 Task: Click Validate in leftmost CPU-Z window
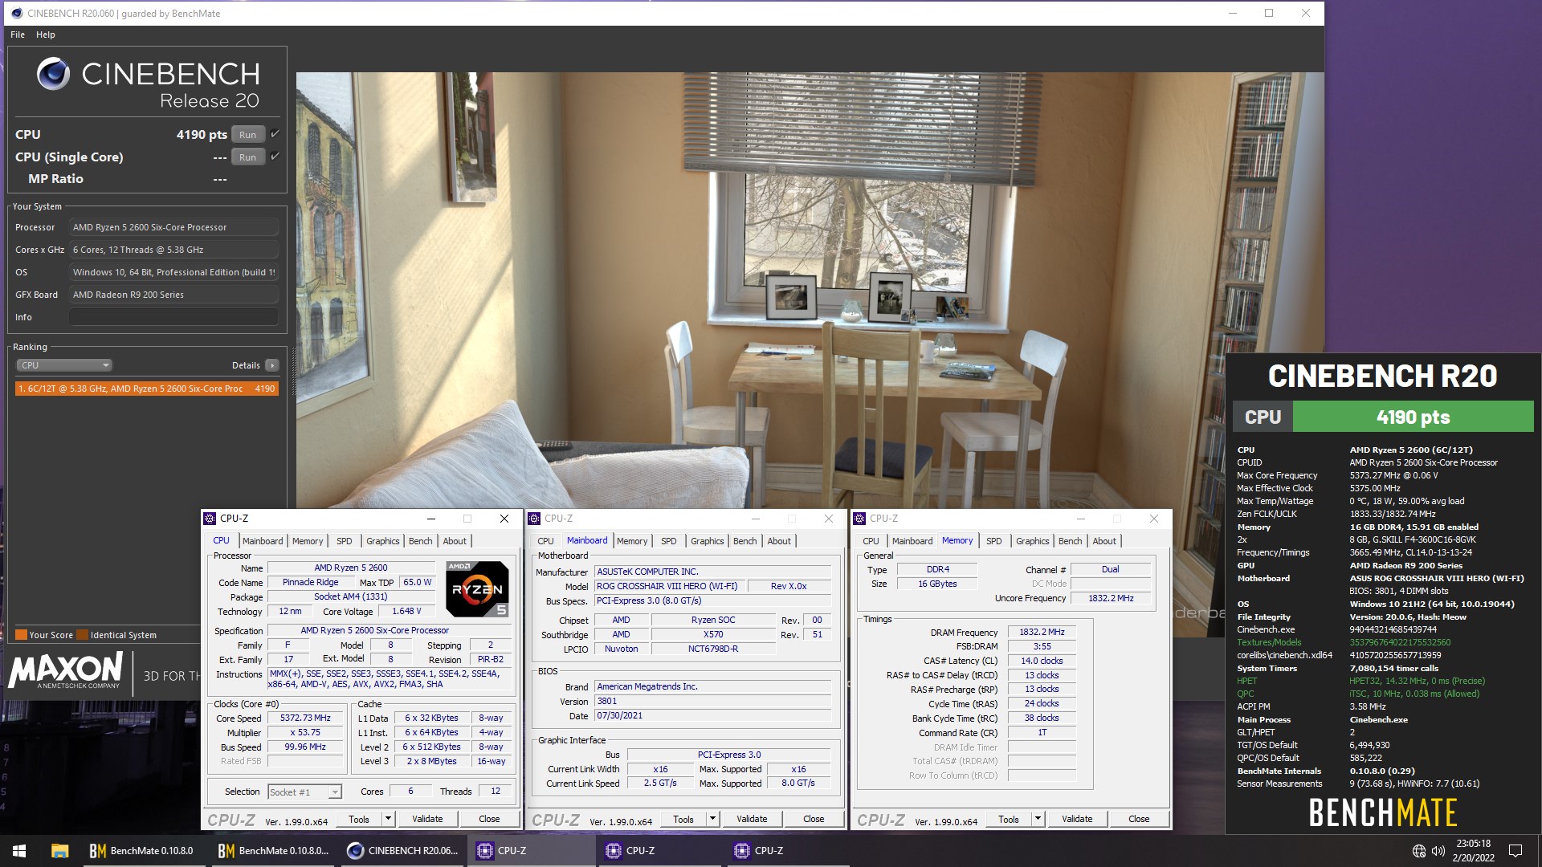point(427,819)
